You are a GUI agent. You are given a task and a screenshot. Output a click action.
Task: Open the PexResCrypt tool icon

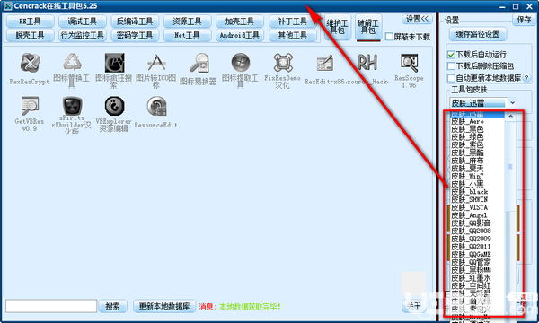[x=30, y=63]
